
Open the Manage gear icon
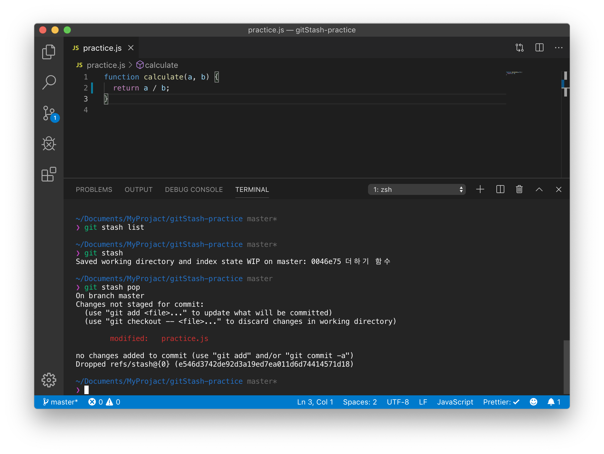pos(49,380)
